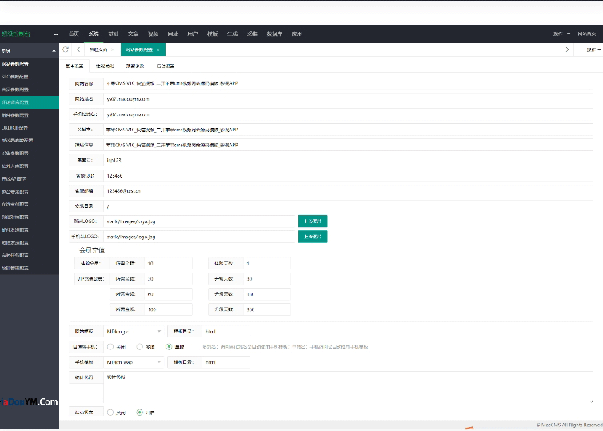Open the 文章 top menu item
The height and width of the screenshot is (431, 603).
133,34
